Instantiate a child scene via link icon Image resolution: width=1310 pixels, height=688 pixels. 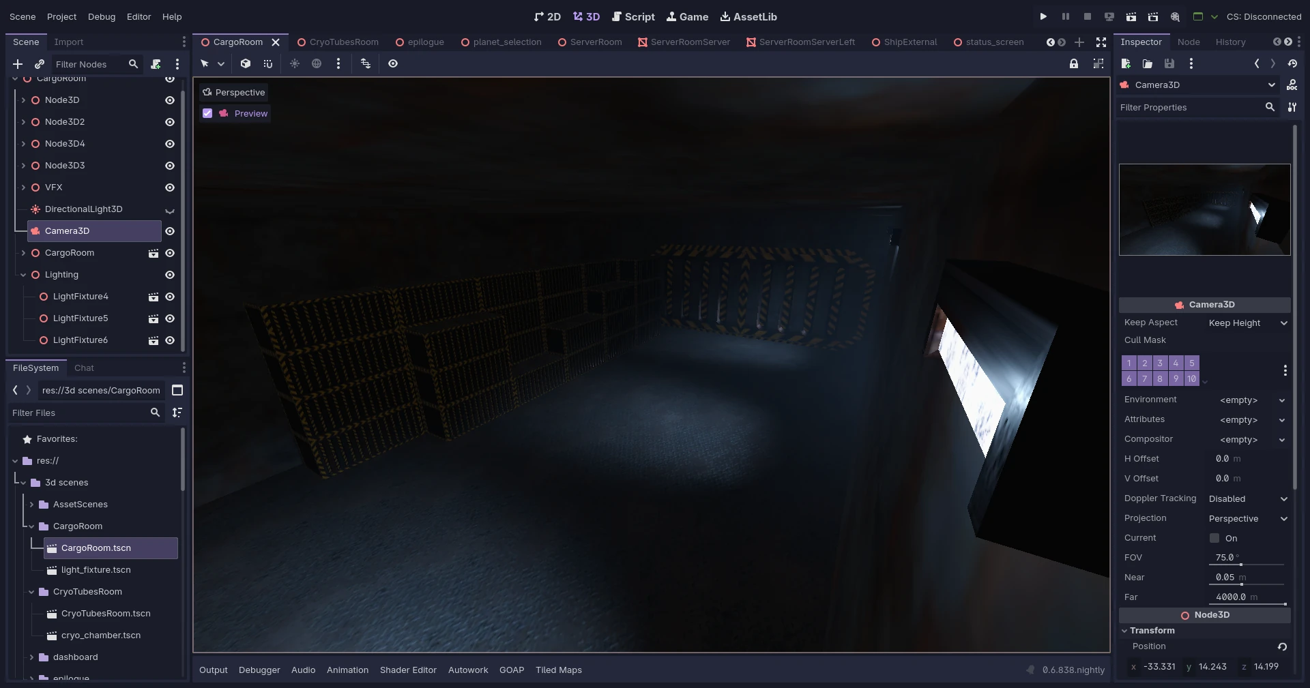click(x=40, y=64)
